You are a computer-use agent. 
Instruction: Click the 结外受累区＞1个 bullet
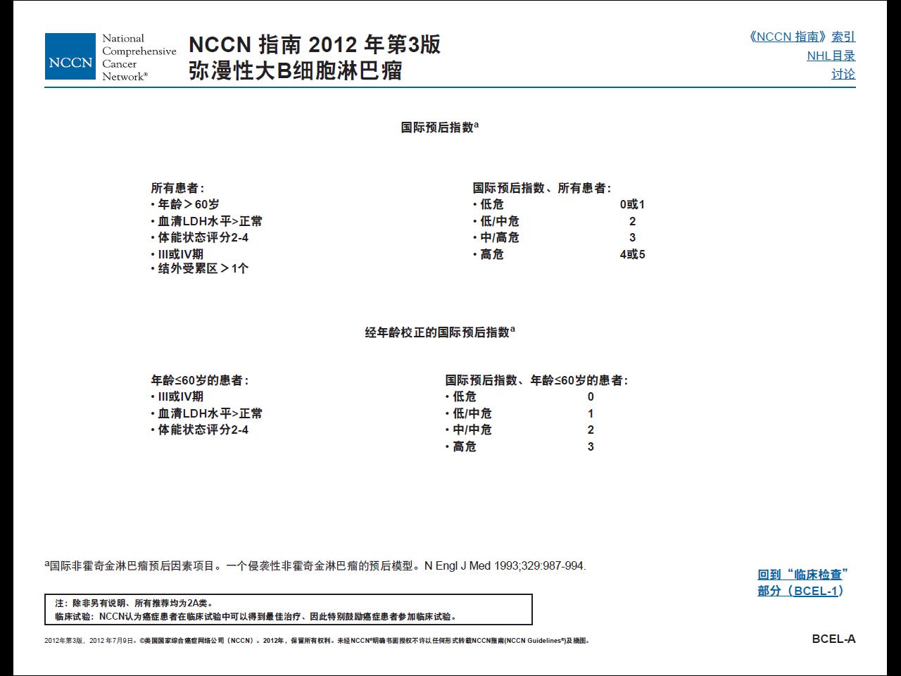(200, 268)
